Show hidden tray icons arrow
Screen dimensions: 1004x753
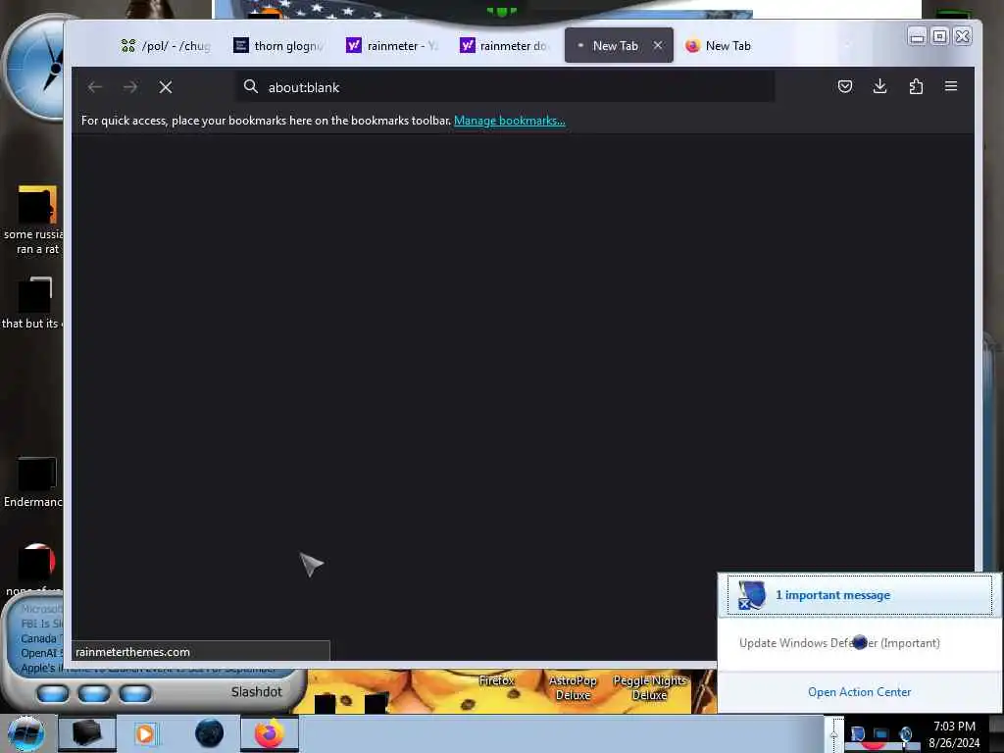[x=833, y=734]
